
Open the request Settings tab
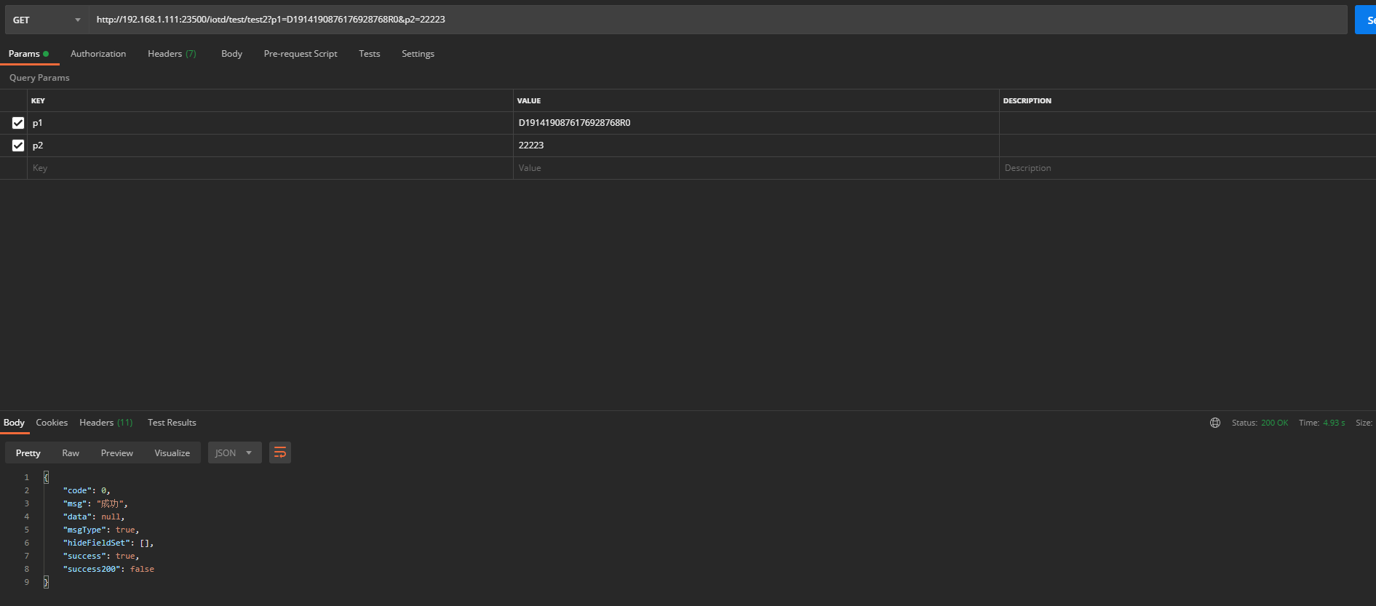pos(418,54)
